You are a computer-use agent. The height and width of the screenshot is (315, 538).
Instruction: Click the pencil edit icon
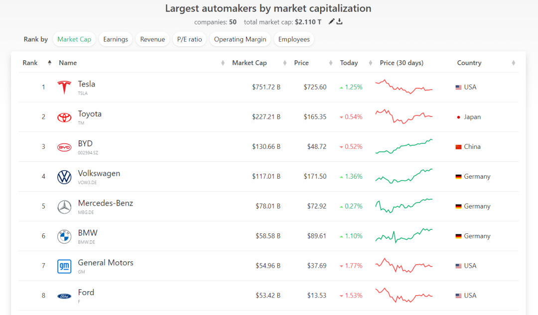(x=332, y=21)
